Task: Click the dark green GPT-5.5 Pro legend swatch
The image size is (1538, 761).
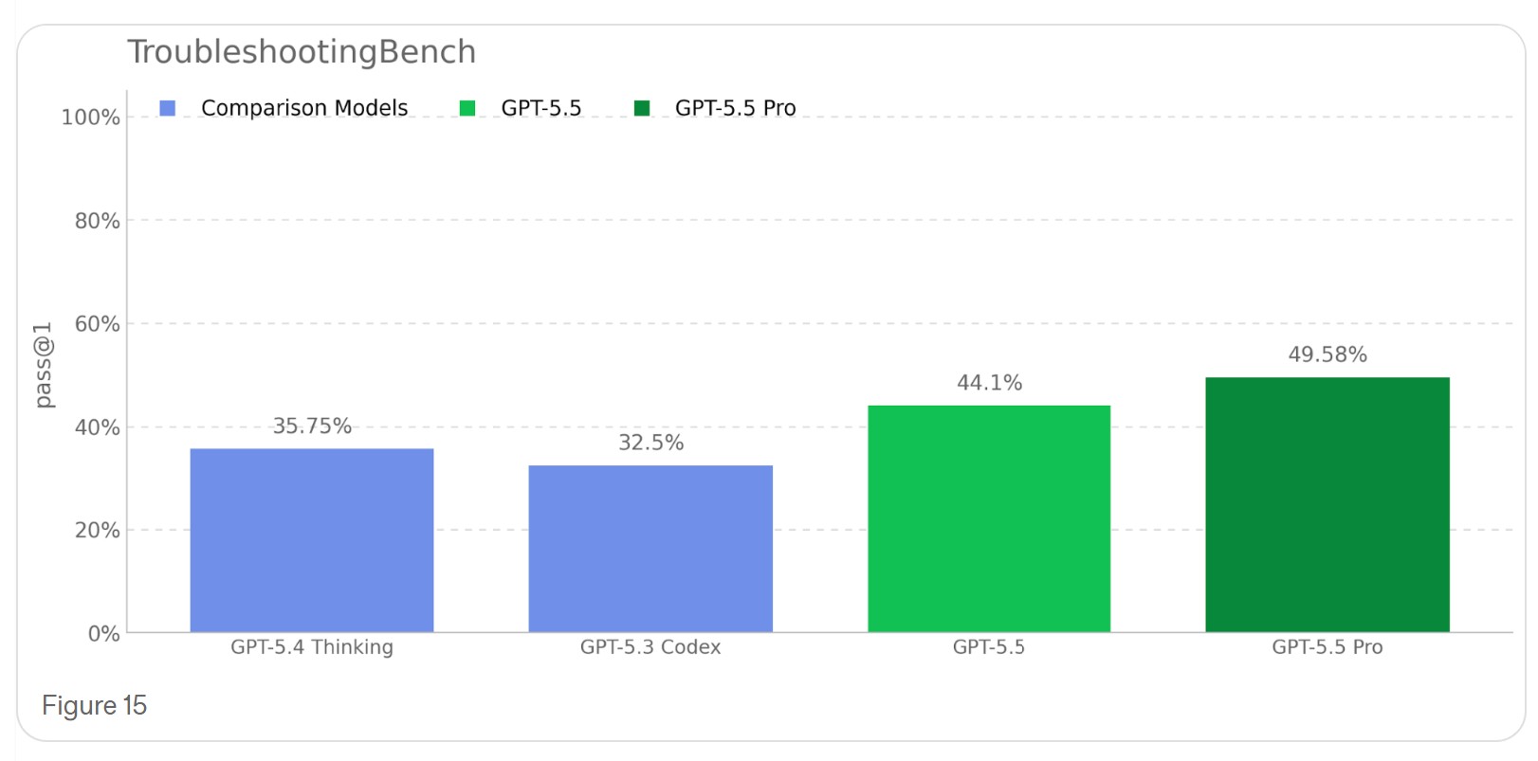Action: (642, 108)
